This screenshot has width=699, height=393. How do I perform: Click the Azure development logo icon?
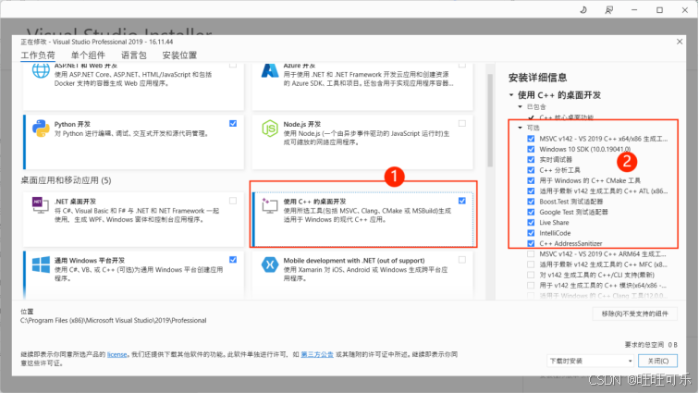click(270, 71)
